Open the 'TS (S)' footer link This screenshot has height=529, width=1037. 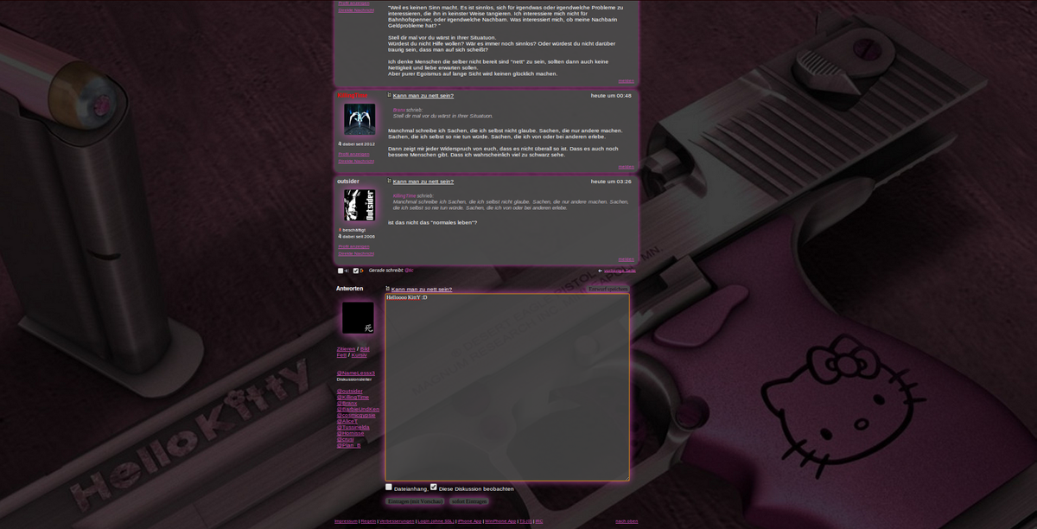(x=525, y=521)
